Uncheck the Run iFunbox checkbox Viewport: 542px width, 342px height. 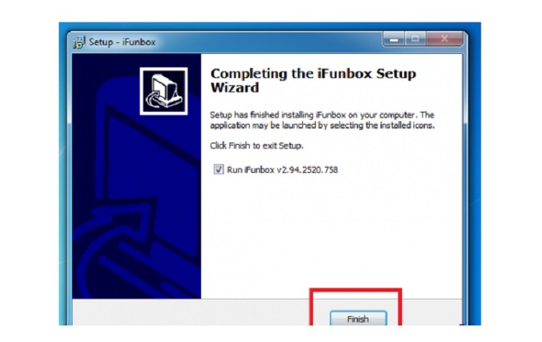click(x=218, y=169)
